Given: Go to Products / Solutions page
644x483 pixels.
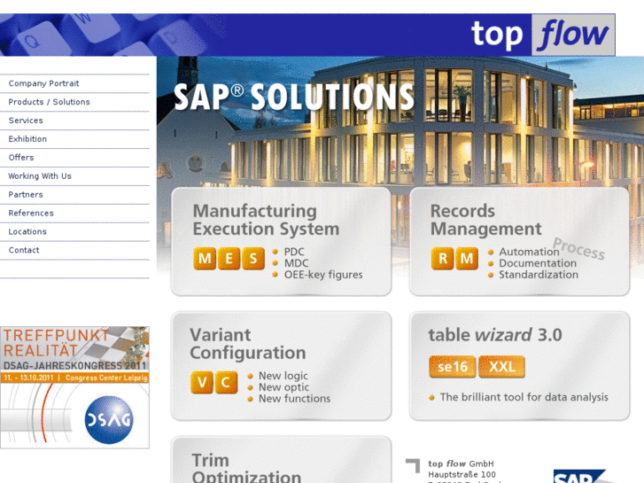Looking at the screenshot, I should 49,102.
